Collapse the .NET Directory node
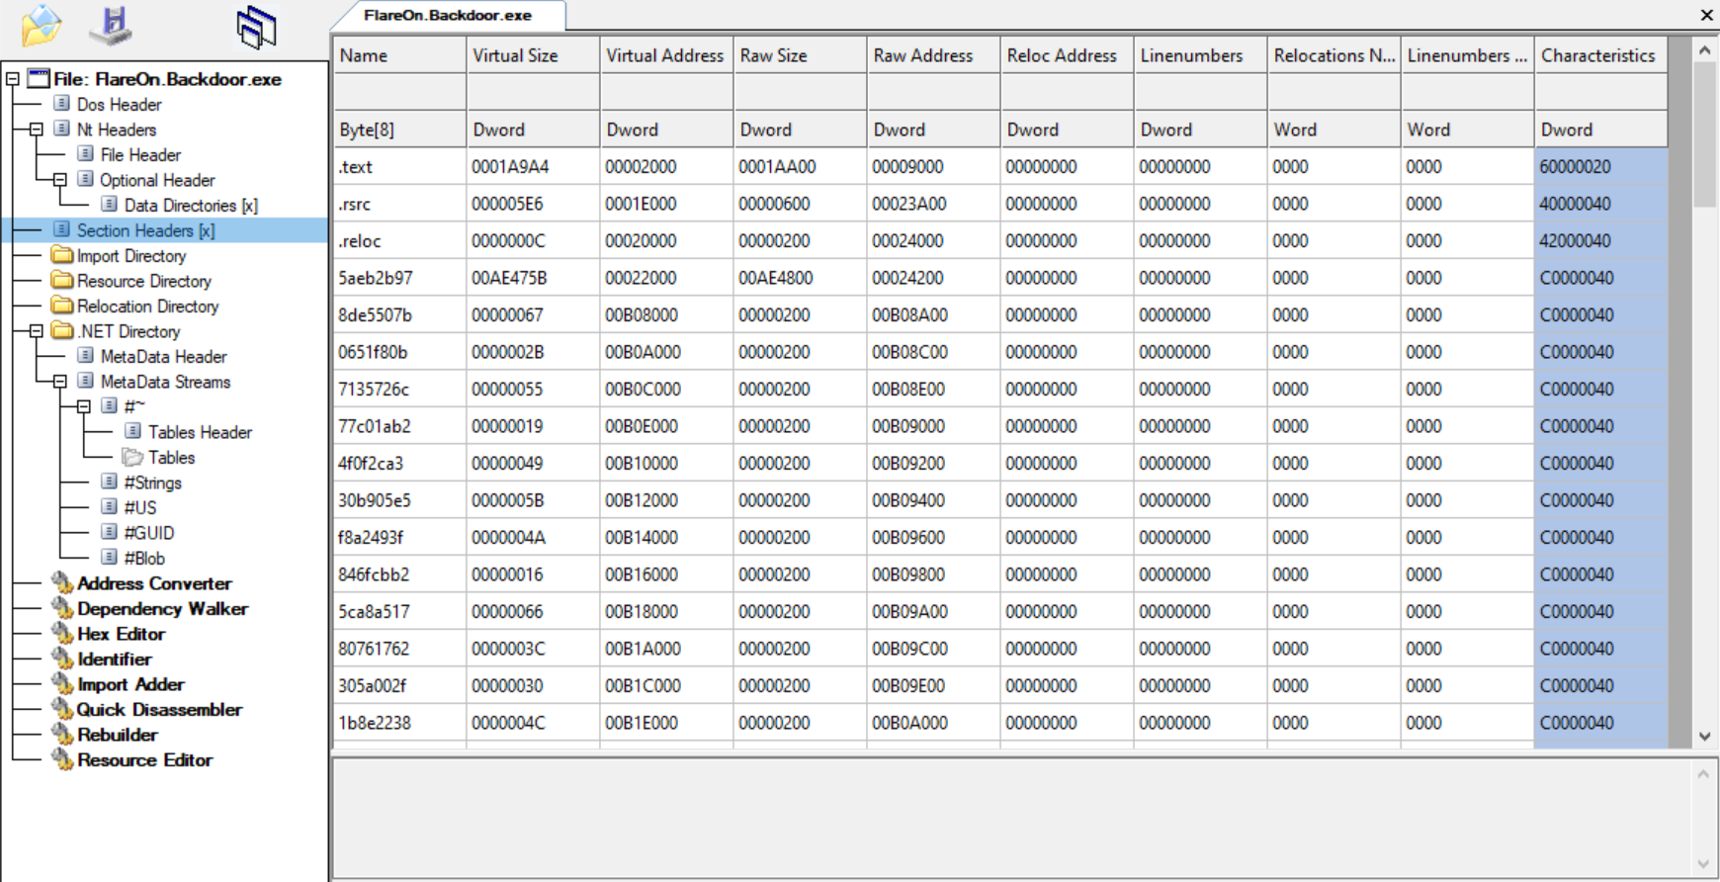Image resolution: width=1720 pixels, height=882 pixels. pos(37,331)
